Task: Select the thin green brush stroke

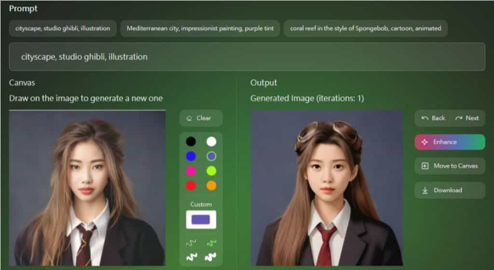Action: point(211,243)
